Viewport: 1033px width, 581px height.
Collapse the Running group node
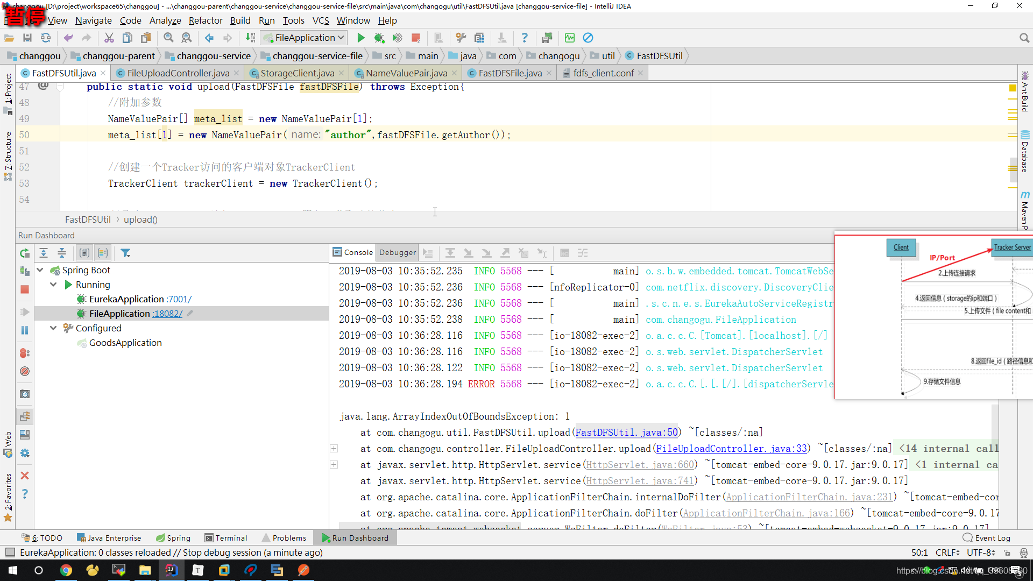tap(53, 285)
